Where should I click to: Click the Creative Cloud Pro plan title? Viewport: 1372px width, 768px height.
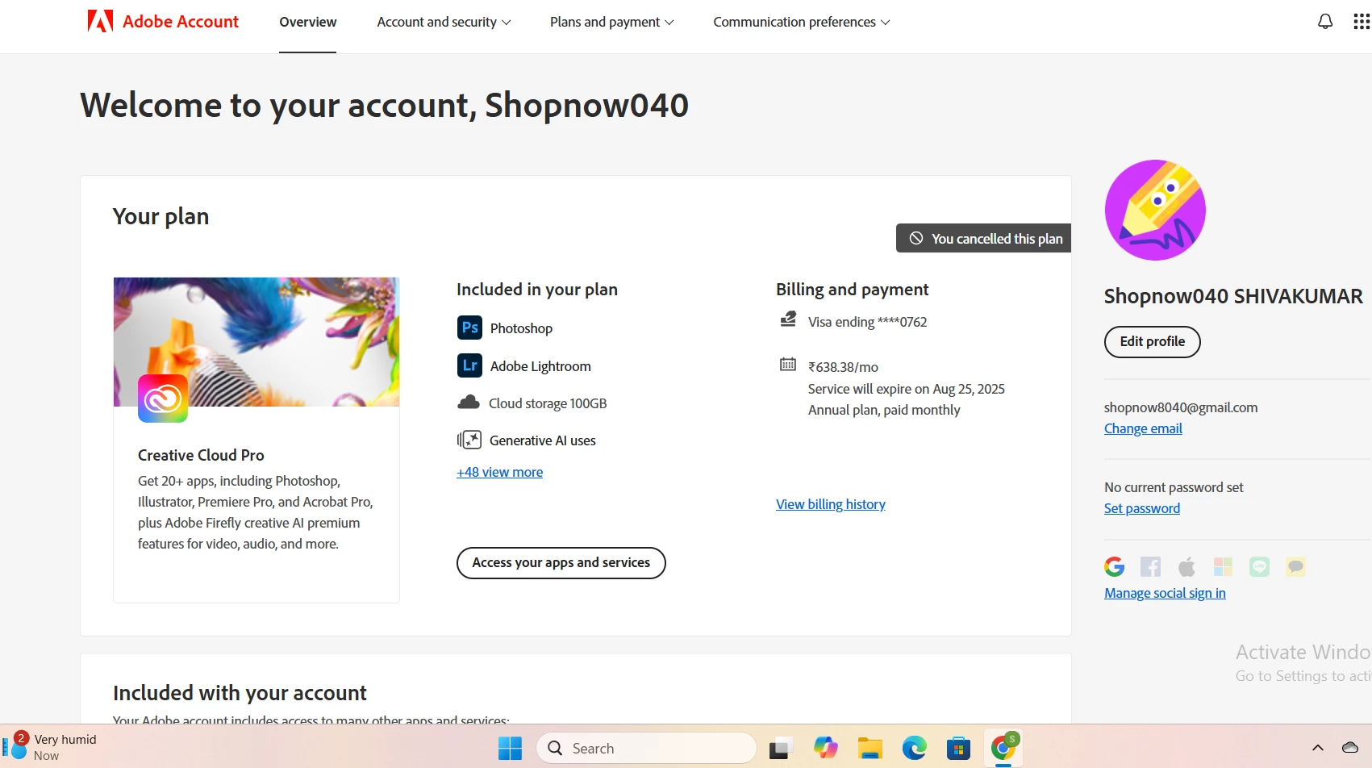coord(201,455)
